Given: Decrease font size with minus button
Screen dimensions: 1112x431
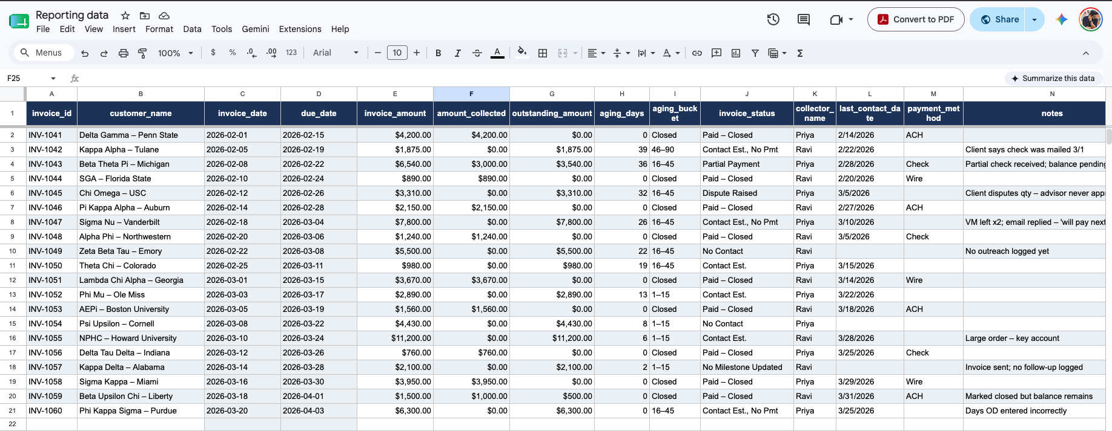Looking at the screenshot, I should pos(378,53).
